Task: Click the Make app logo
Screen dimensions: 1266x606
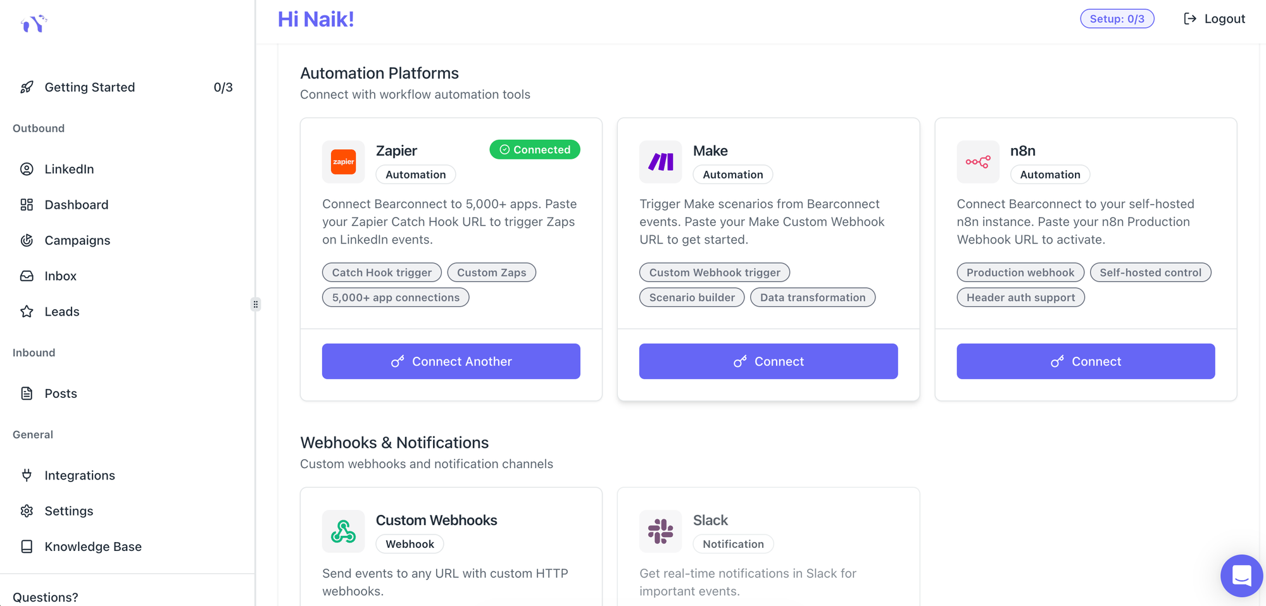Action: [x=660, y=162]
